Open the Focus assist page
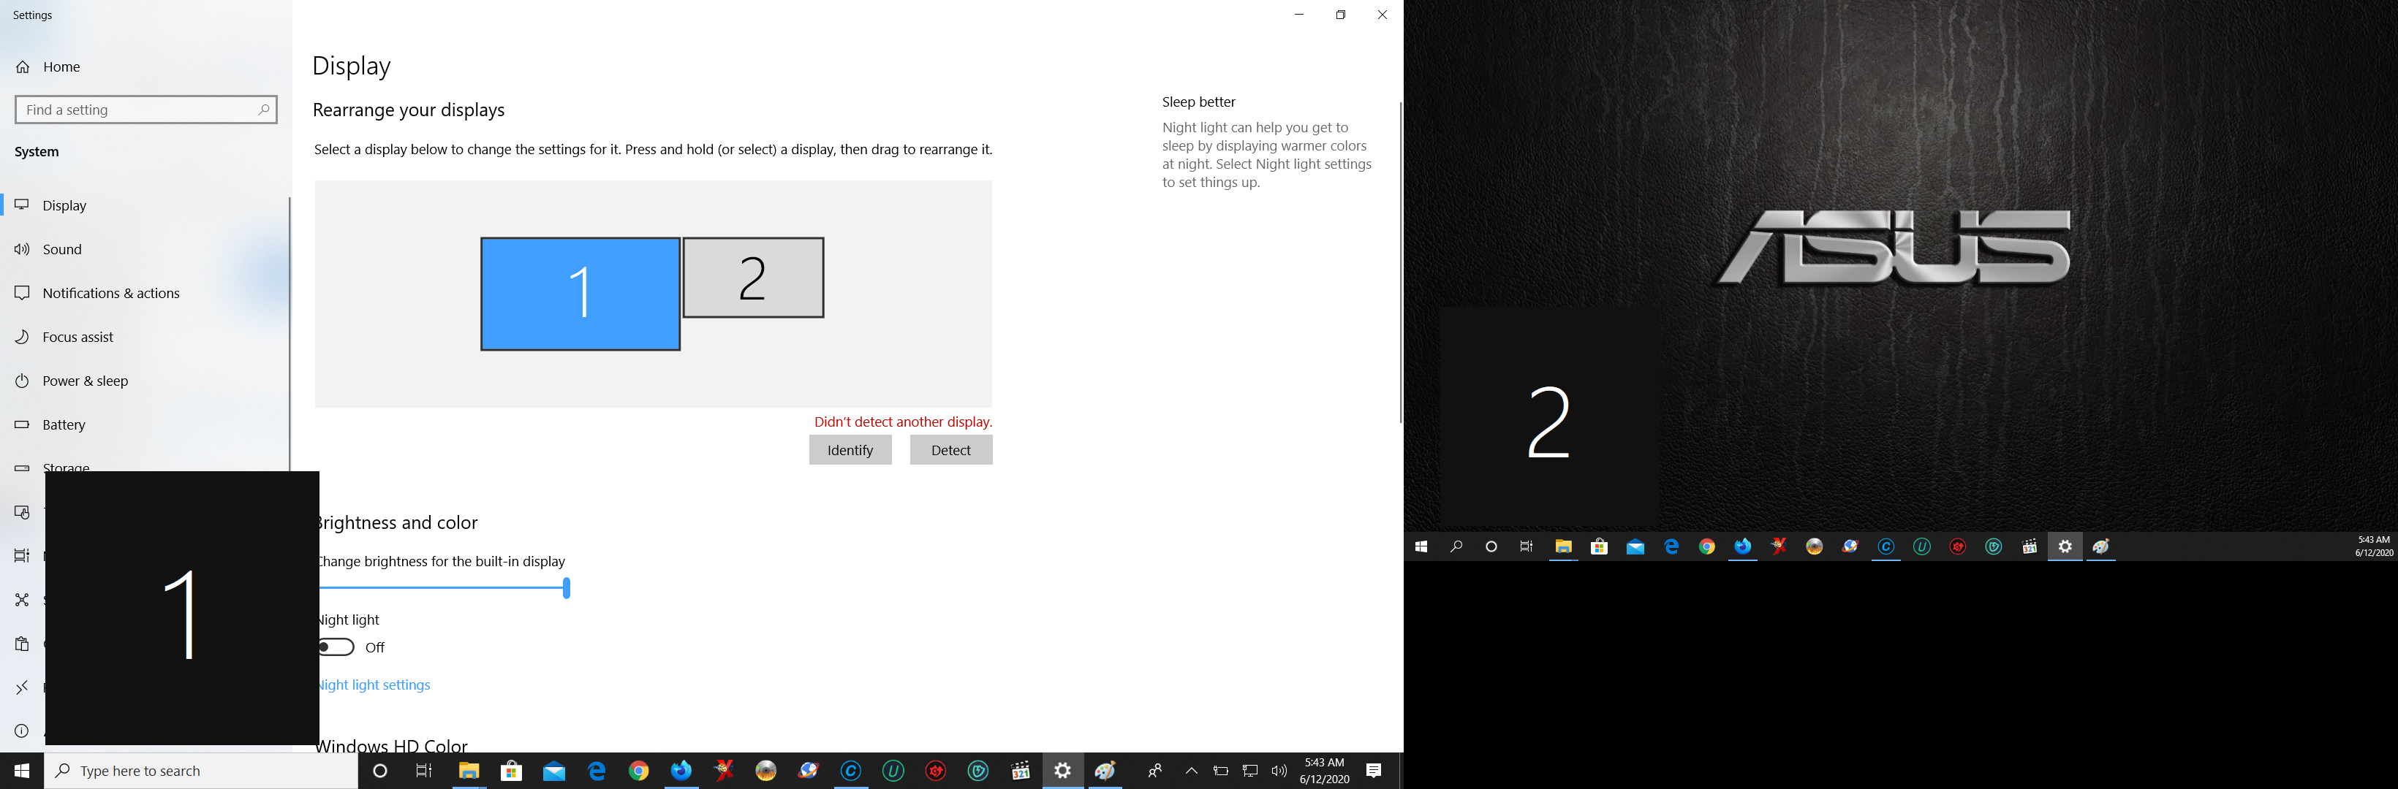This screenshot has height=789, width=2398. click(x=77, y=337)
